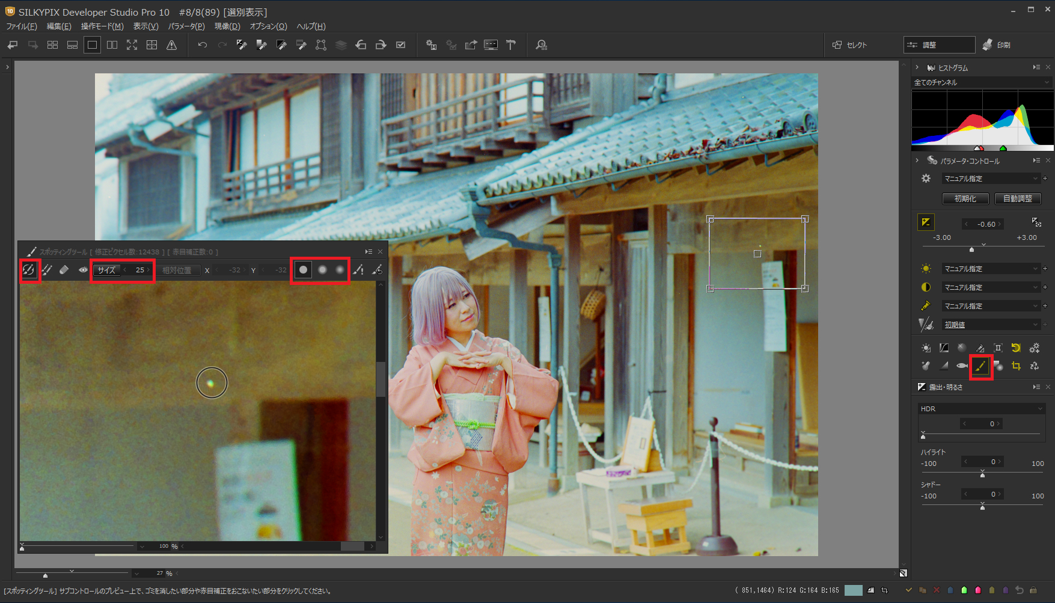Open the HDR dropdown in exposure panel
The image size is (1055, 603).
coord(982,409)
